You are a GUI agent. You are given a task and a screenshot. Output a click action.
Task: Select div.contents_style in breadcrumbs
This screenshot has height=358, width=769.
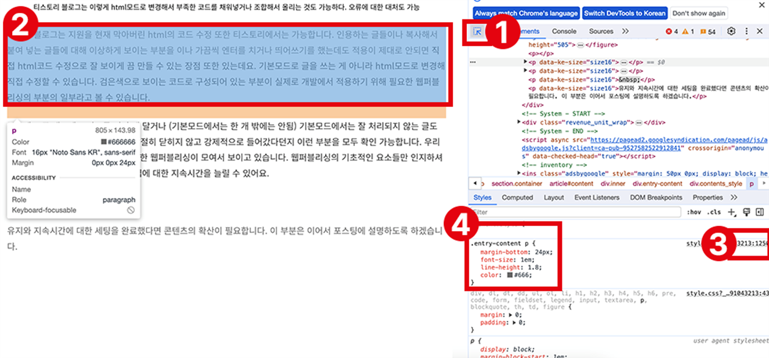pos(716,184)
